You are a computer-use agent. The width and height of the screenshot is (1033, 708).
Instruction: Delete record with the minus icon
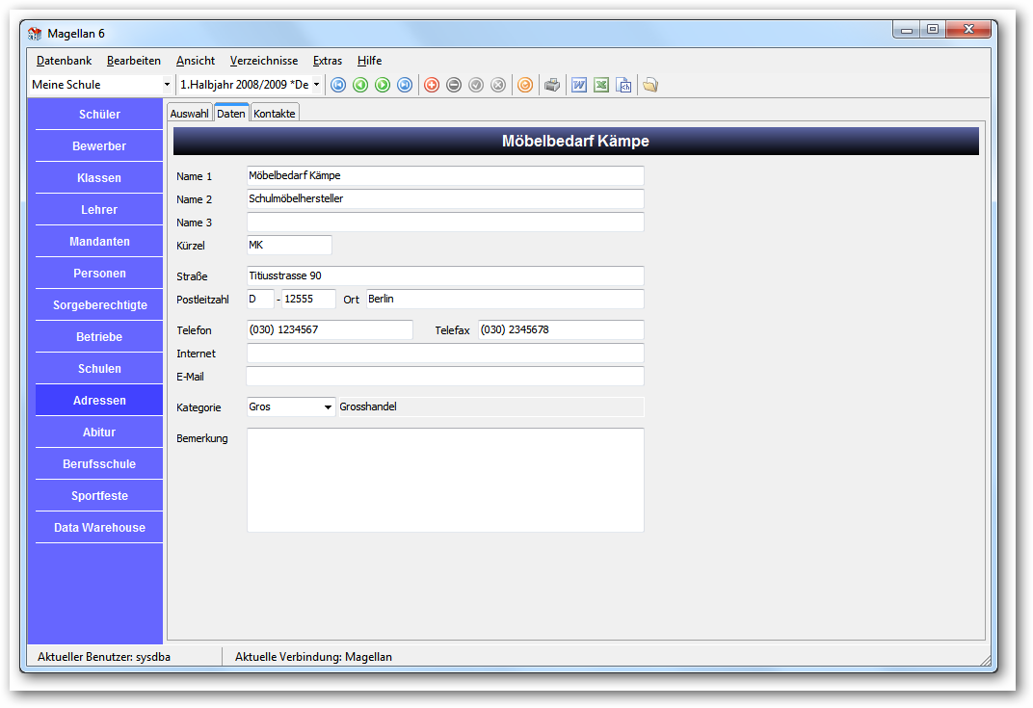pyautogui.click(x=454, y=85)
